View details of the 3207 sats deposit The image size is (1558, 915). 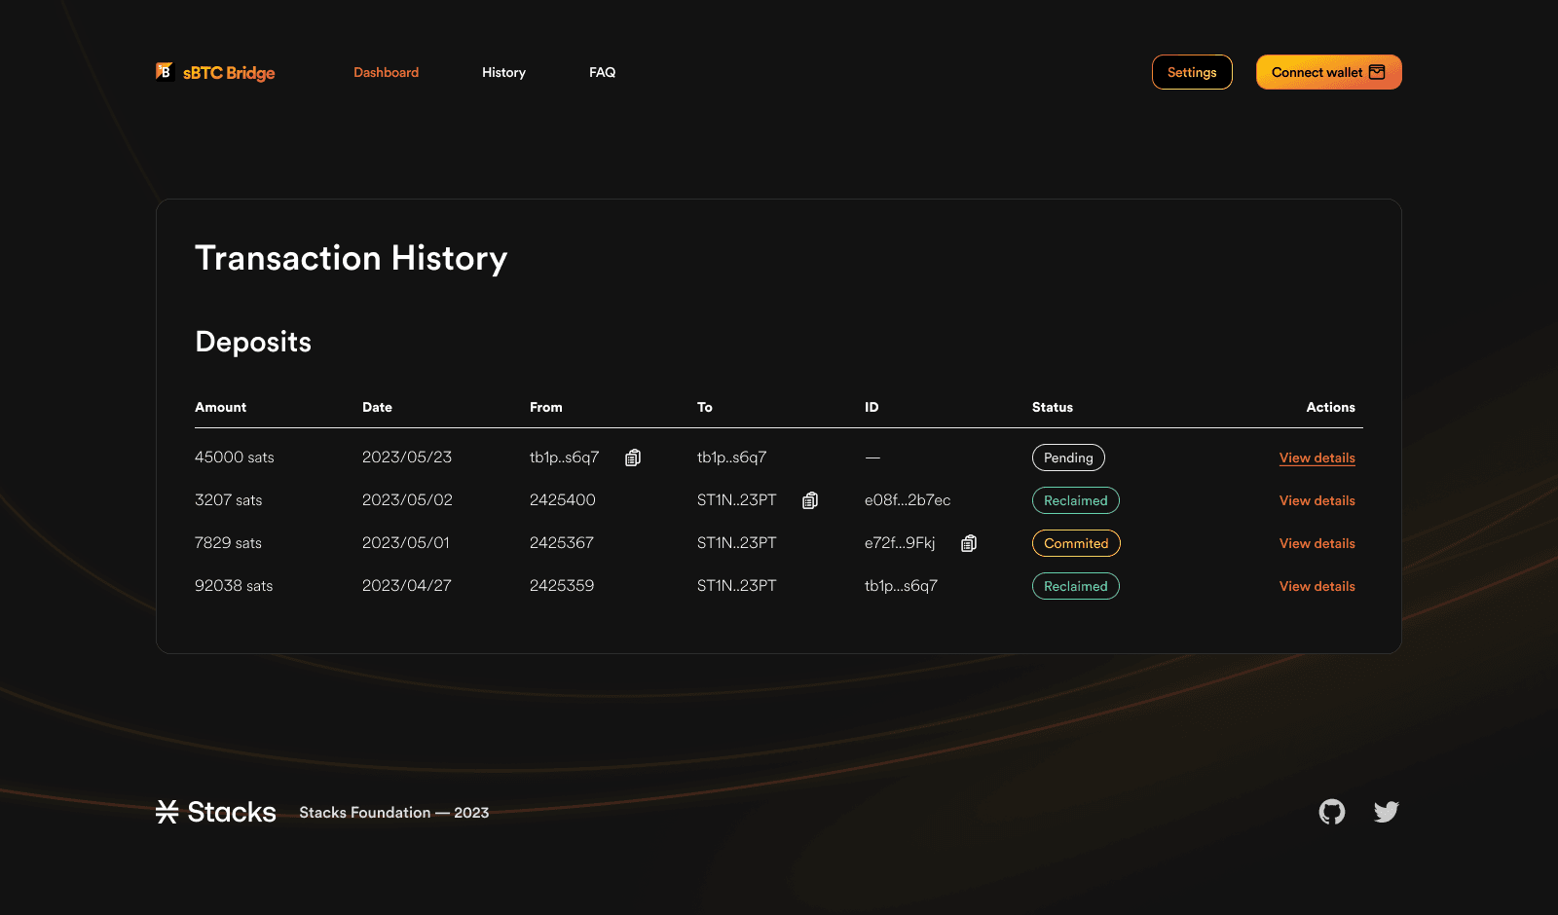[1317, 500]
